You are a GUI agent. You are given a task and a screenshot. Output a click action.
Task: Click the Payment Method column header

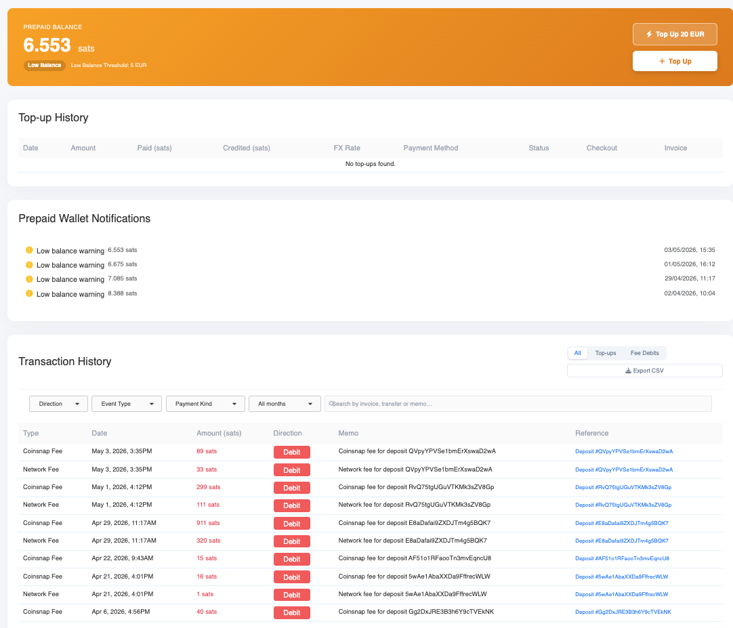point(431,148)
